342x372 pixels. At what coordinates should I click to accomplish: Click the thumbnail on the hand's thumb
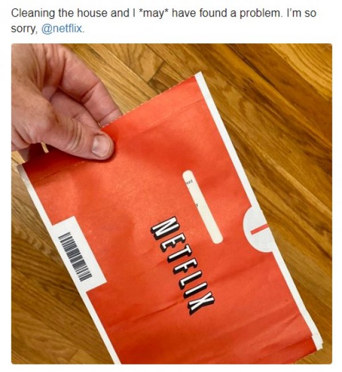(101, 146)
